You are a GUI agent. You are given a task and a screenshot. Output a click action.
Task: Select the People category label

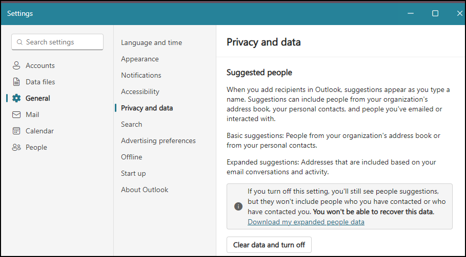point(36,148)
